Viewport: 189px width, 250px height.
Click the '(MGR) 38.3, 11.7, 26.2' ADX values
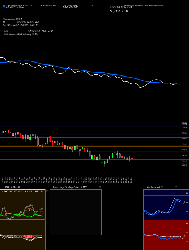coord(40,31)
